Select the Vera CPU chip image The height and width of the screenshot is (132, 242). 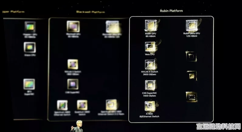tap(150, 47)
